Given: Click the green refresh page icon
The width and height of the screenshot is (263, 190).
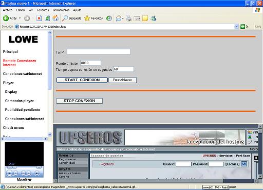Looking at the screenshot, I should tap(47, 18).
